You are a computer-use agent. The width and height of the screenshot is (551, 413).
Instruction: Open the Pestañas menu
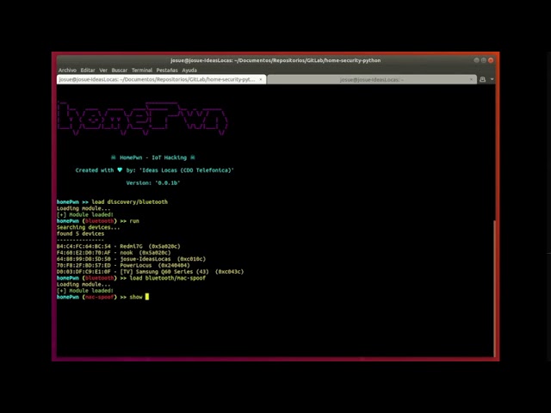pos(167,71)
